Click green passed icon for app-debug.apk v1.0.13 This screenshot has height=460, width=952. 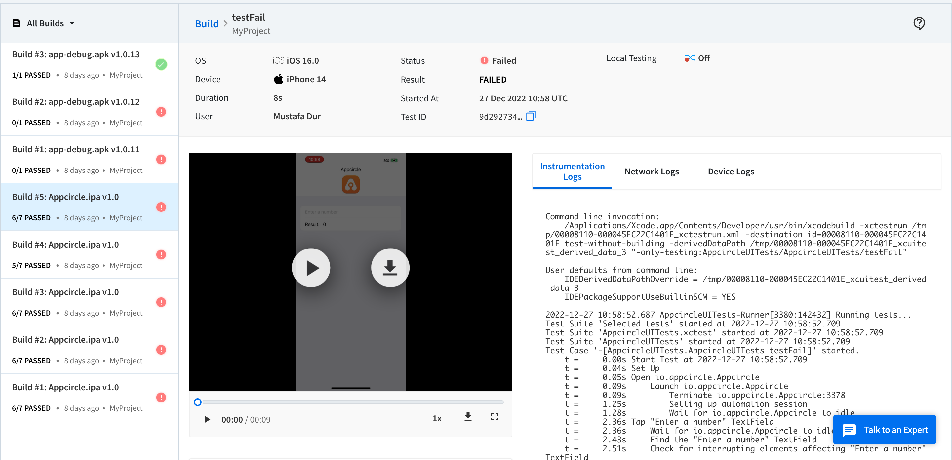click(161, 65)
